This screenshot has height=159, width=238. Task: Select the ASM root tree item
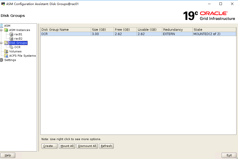point(7,26)
